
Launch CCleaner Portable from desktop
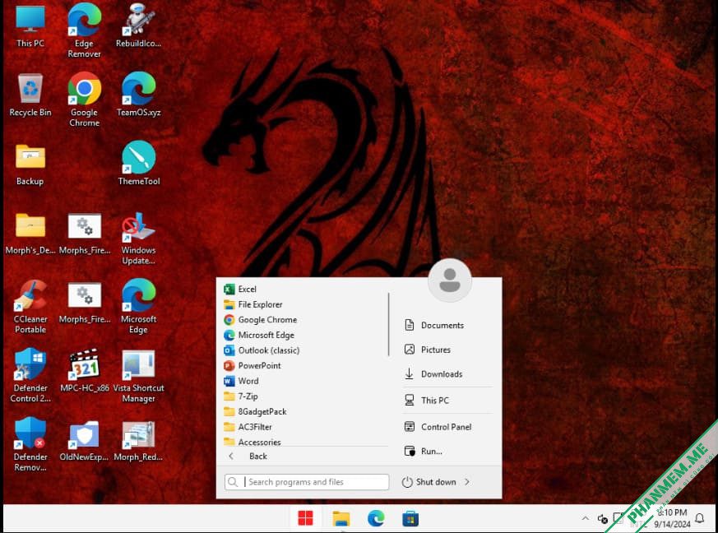[x=30, y=306]
